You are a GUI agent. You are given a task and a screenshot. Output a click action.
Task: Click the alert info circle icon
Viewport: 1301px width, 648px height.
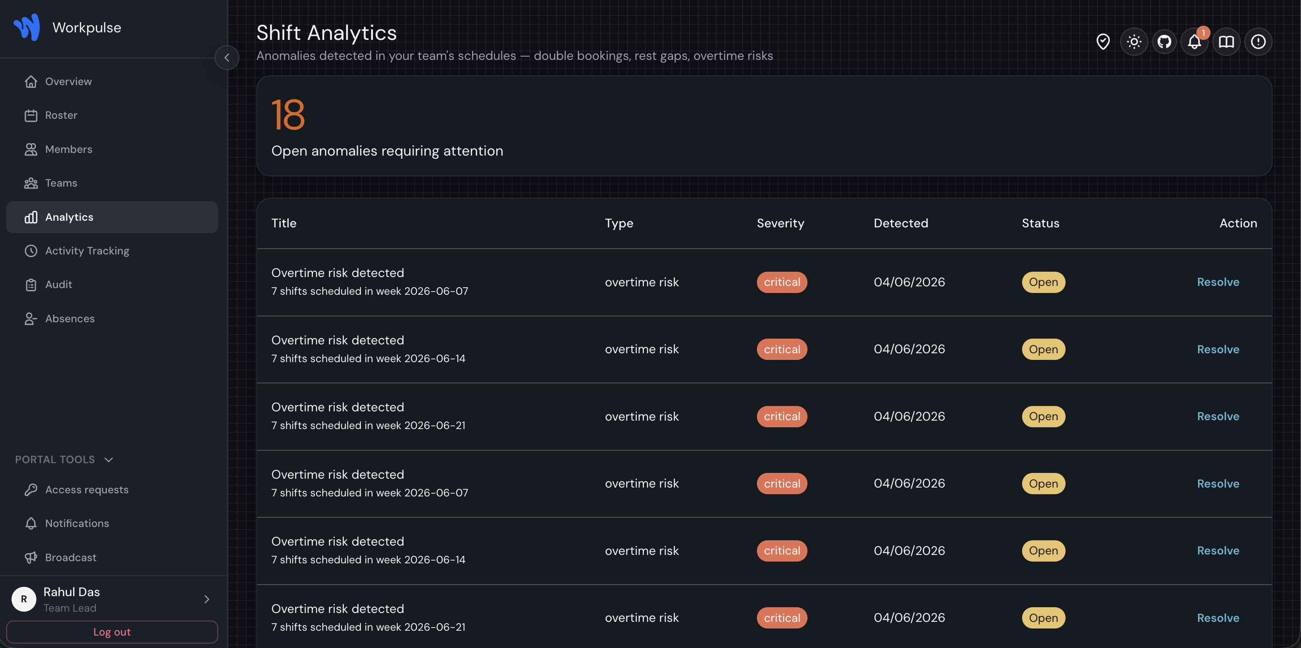click(x=1258, y=41)
